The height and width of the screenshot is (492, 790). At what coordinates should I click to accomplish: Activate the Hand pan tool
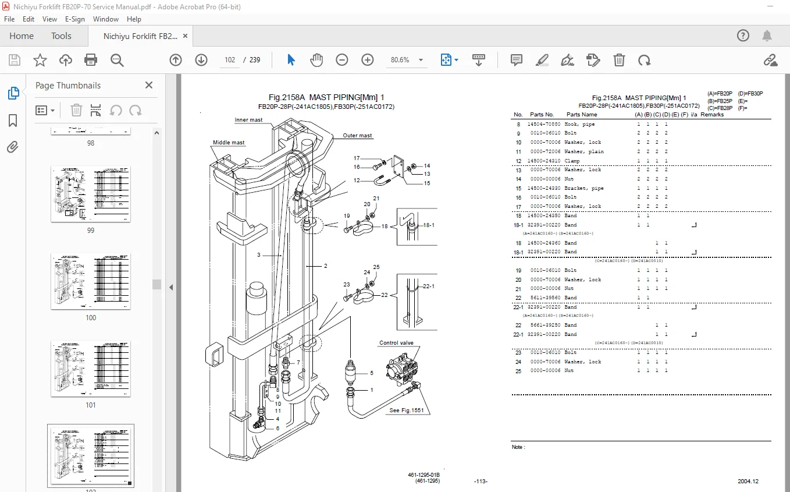[316, 60]
